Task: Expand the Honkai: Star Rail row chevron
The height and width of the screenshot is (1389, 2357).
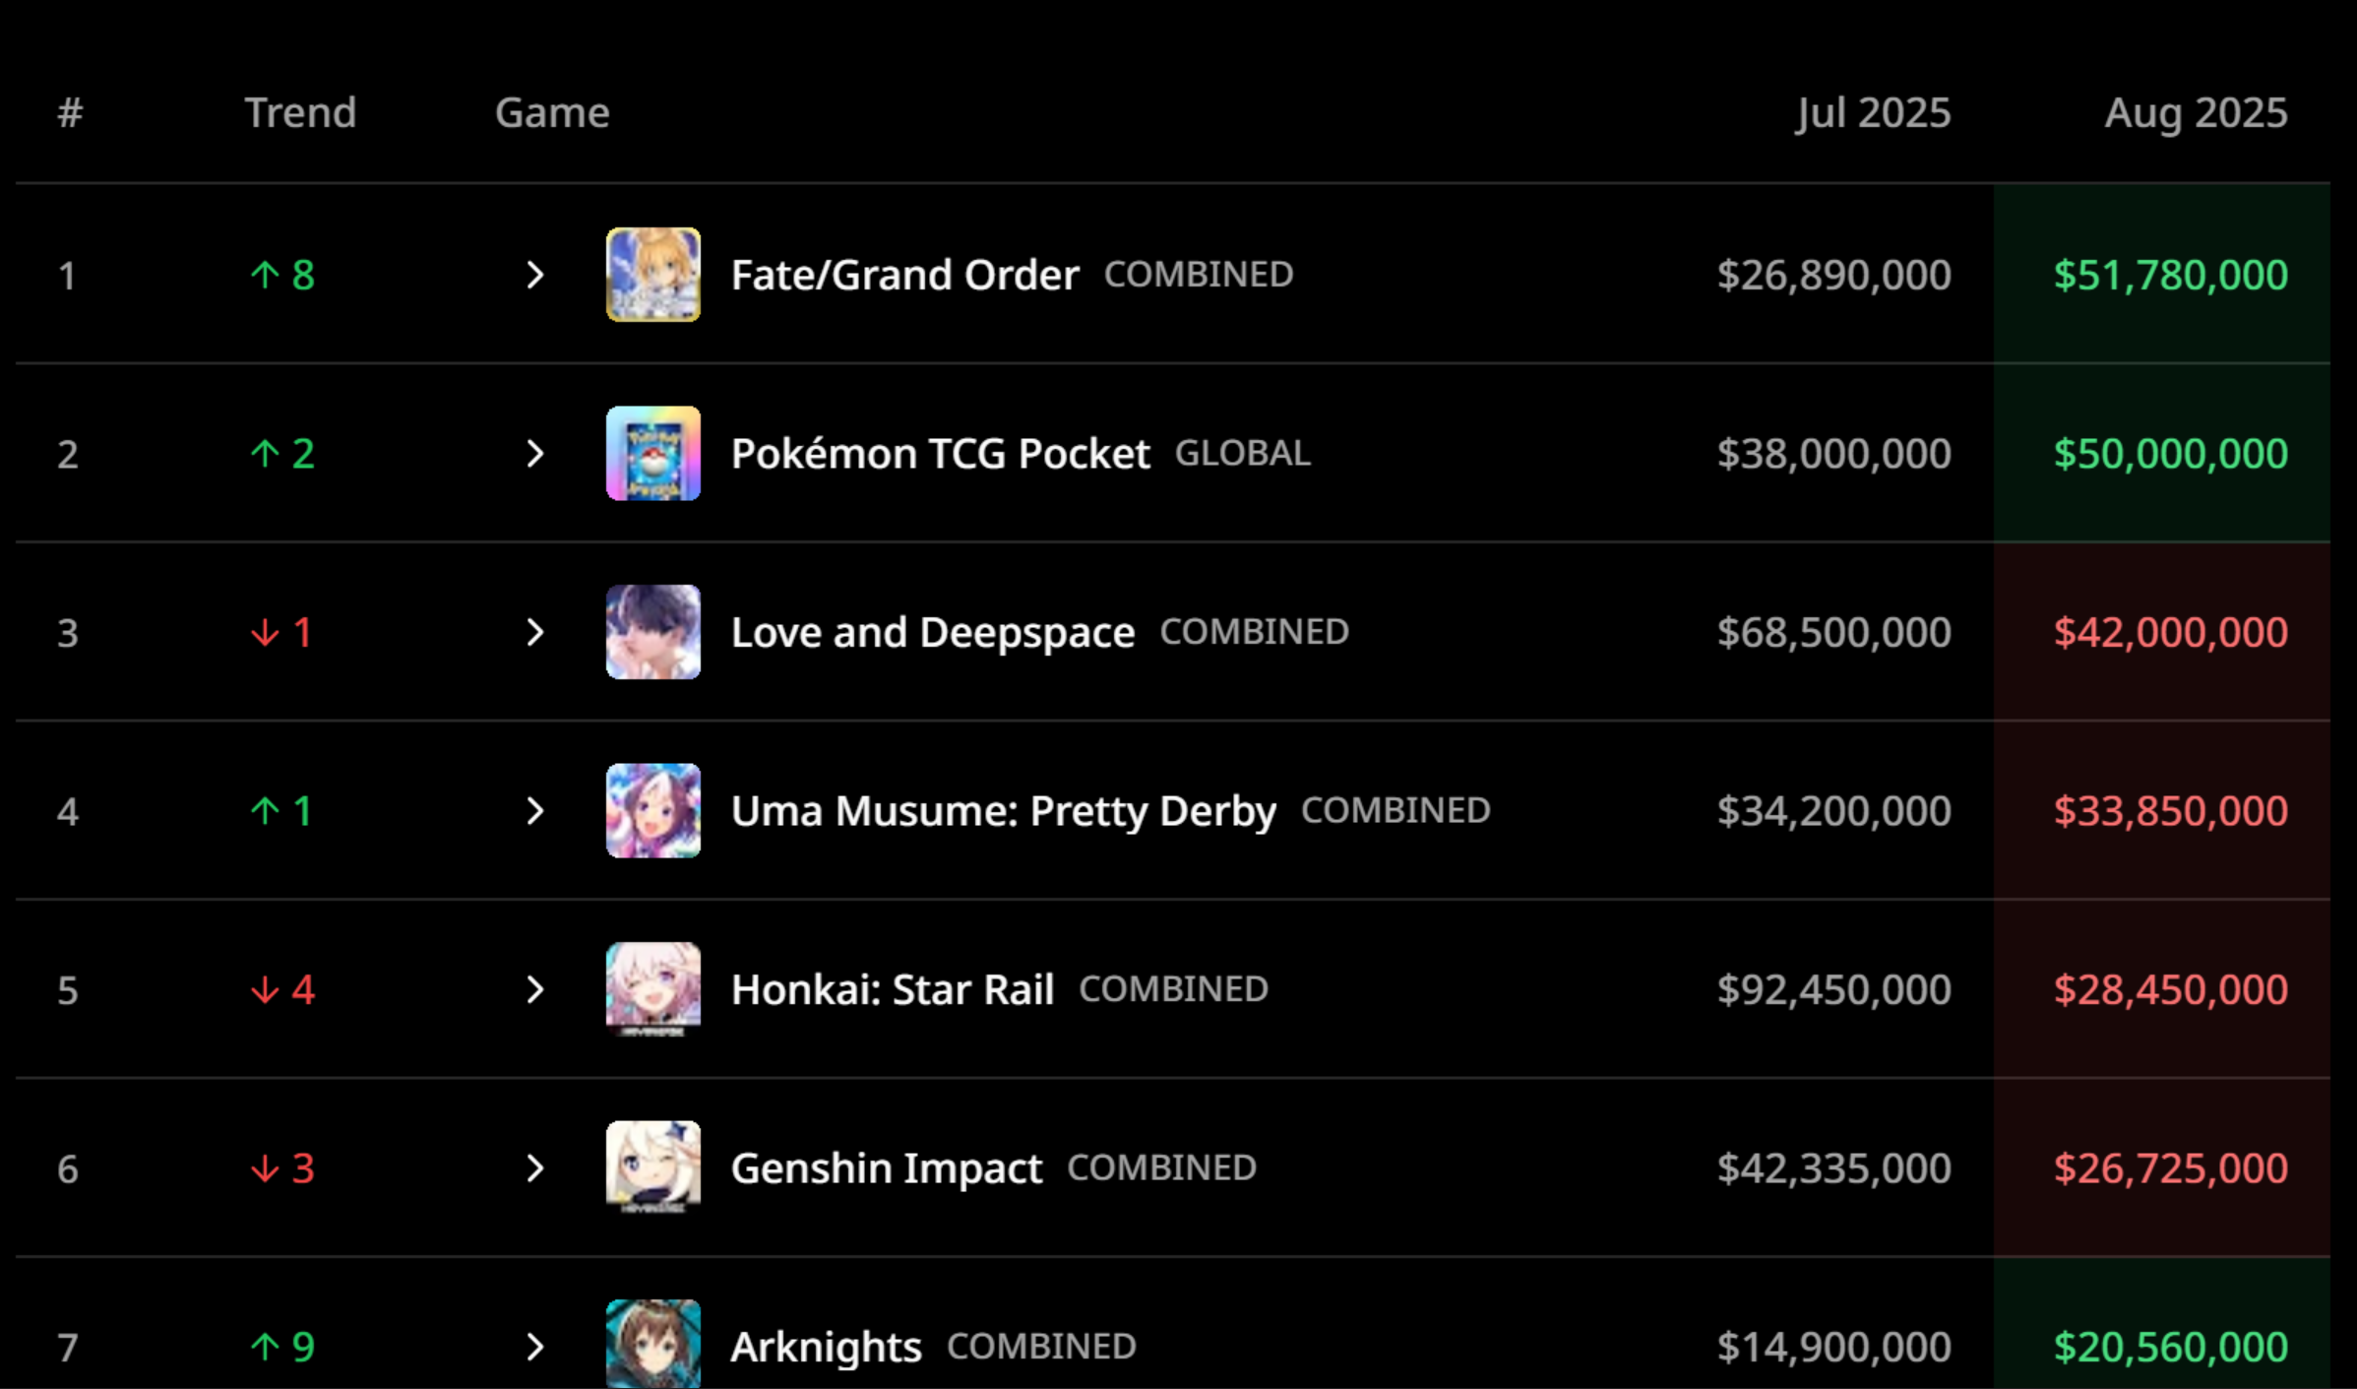Action: 534,989
